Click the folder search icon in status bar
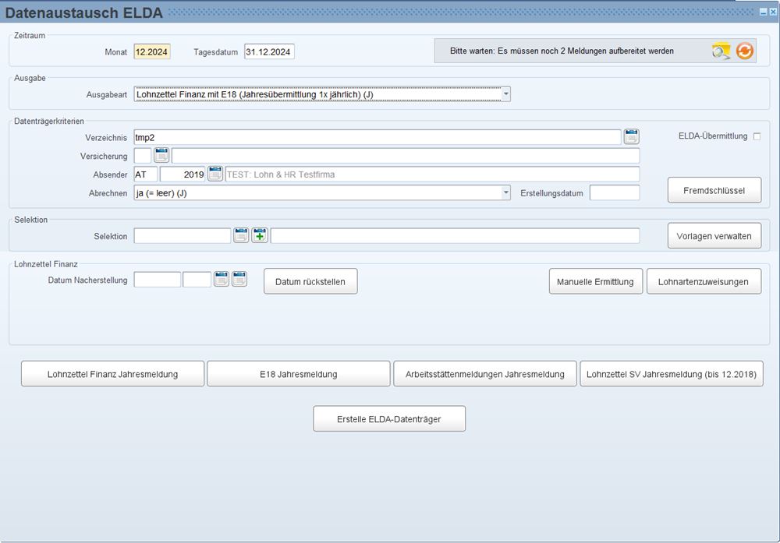Image resolution: width=780 pixels, height=543 pixels. pos(721,51)
